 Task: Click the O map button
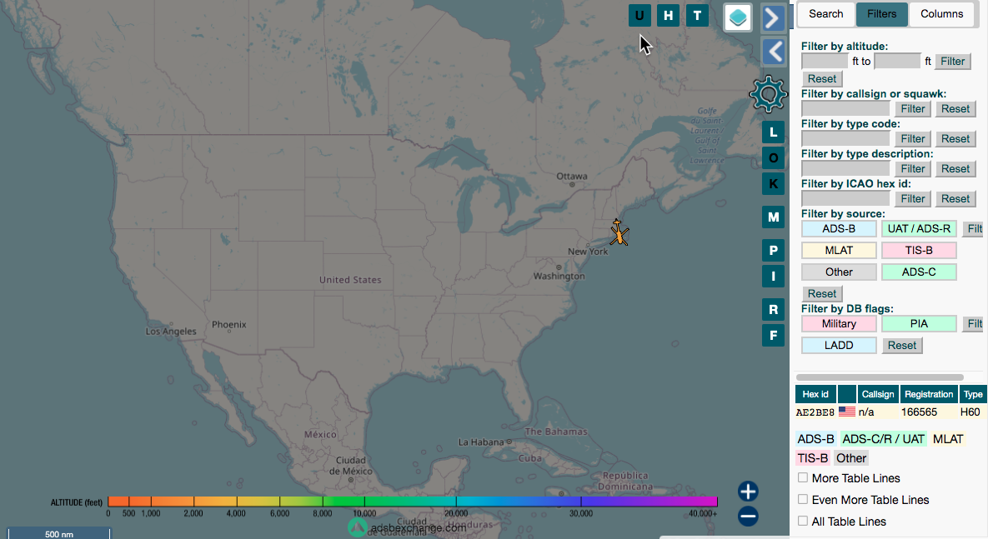pos(773,158)
